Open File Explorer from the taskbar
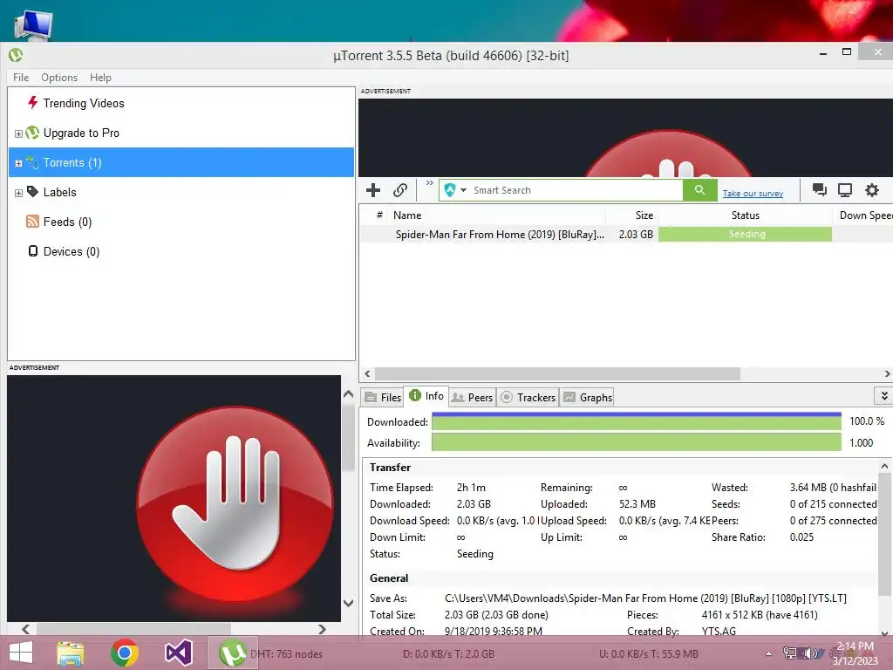This screenshot has width=893, height=670. 70,653
